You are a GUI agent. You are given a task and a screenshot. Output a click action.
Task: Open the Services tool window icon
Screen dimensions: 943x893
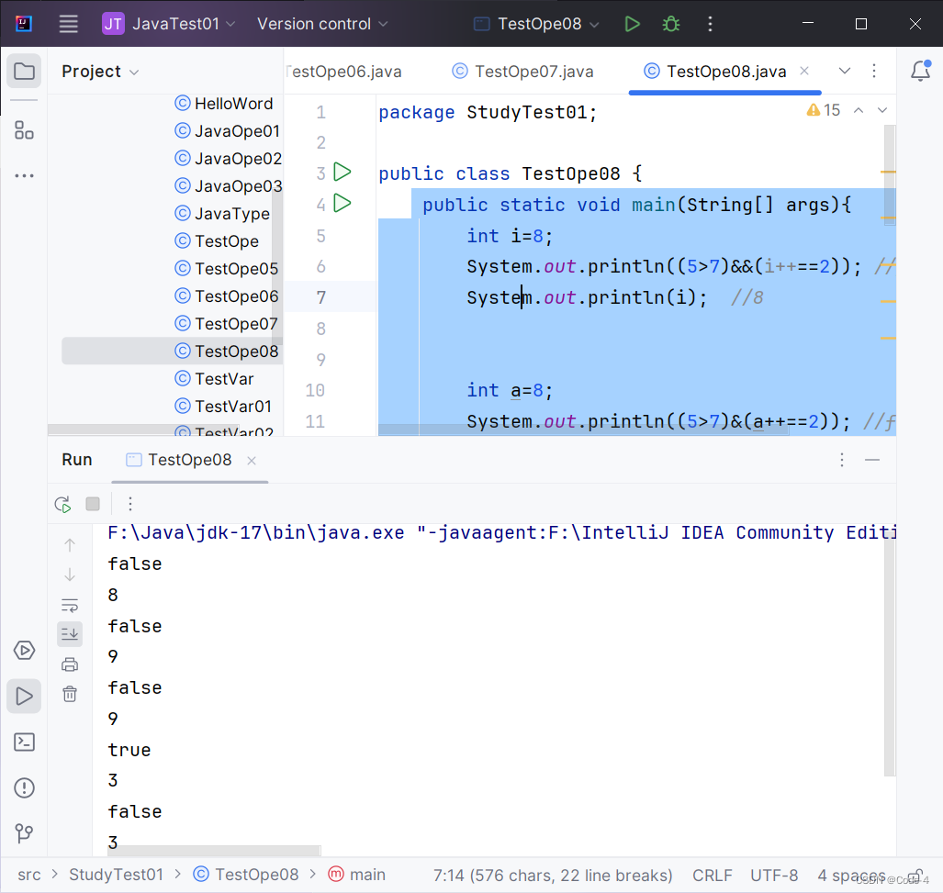(24, 650)
